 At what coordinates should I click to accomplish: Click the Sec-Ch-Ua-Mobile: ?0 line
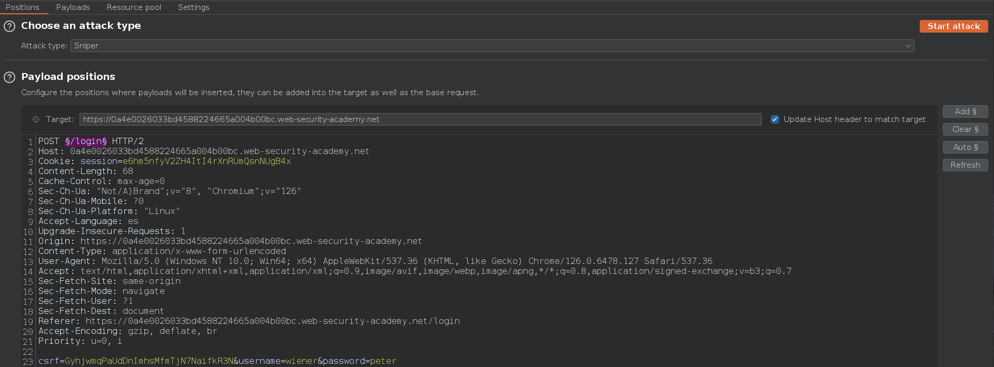click(x=91, y=201)
